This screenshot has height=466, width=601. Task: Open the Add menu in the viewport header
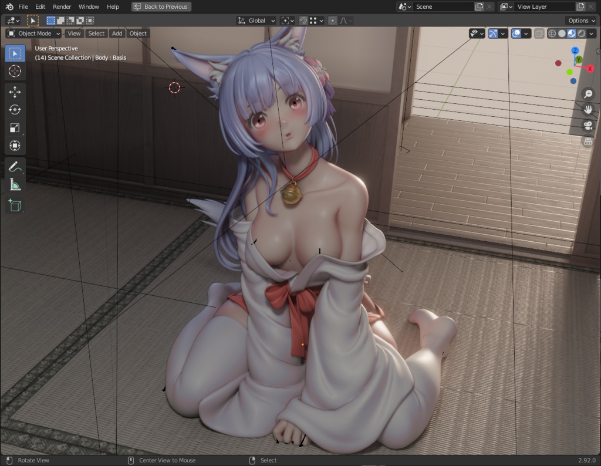pos(117,33)
